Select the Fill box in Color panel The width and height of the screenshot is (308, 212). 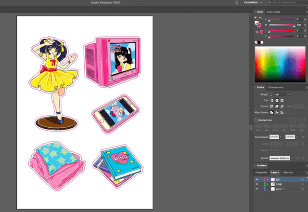tap(257, 23)
